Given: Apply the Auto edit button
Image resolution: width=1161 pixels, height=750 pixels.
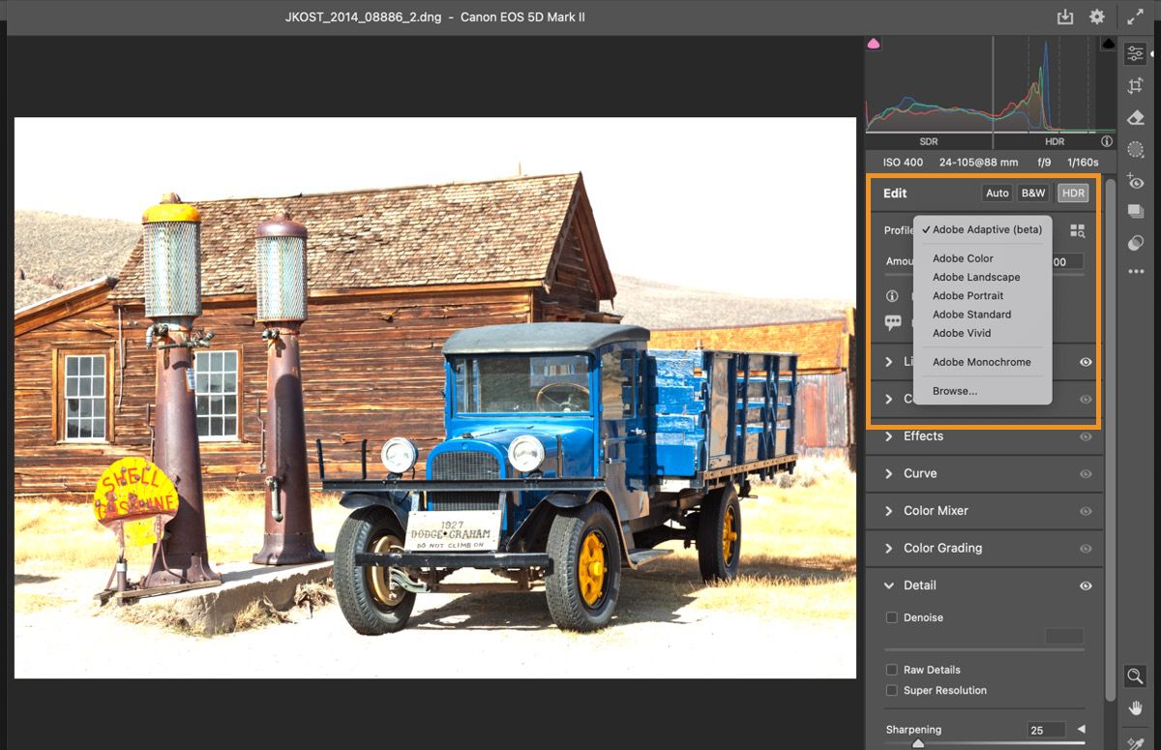Looking at the screenshot, I should click(x=997, y=193).
